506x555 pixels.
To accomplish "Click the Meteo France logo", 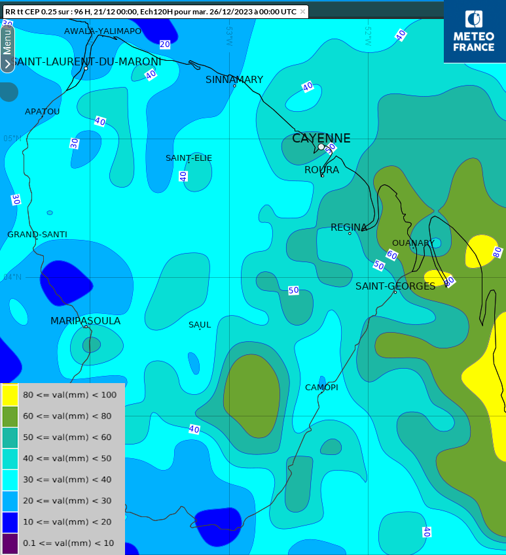I will pos(474,31).
